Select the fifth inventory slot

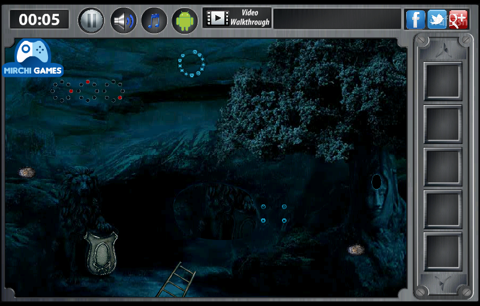(x=443, y=251)
